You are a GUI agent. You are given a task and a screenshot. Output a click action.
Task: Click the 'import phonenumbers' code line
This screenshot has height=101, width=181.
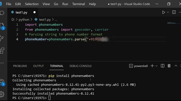click(44, 25)
